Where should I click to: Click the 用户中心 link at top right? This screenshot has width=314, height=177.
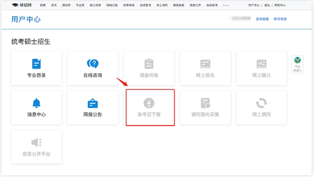[254, 5]
